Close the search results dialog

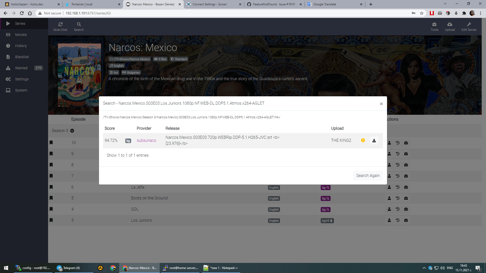pyautogui.click(x=381, y=104)
